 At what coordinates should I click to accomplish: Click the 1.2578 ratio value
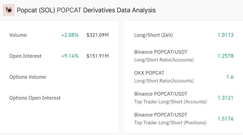[x=226, y=56]
